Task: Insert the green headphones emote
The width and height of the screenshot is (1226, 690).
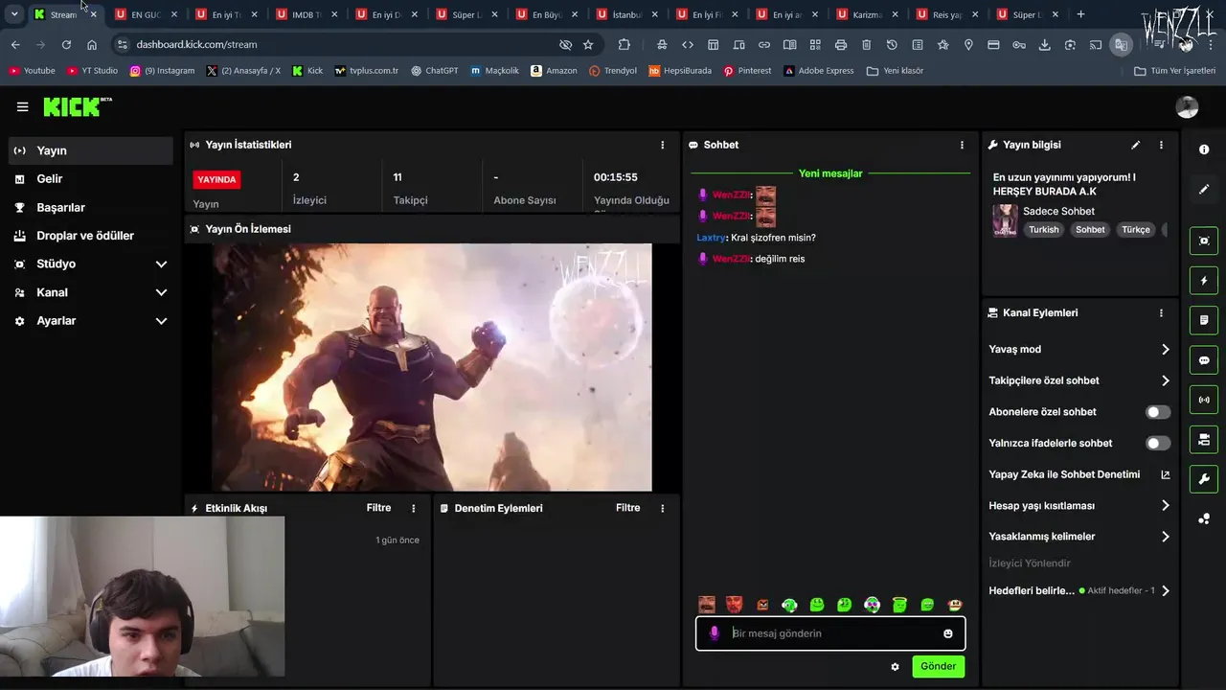Action: [x=789, y=605]
